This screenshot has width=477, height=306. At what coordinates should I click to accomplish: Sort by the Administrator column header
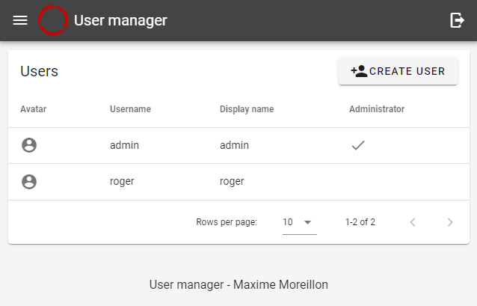[377, 109]
